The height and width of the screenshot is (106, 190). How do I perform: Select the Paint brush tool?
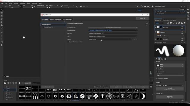(2, 9)
